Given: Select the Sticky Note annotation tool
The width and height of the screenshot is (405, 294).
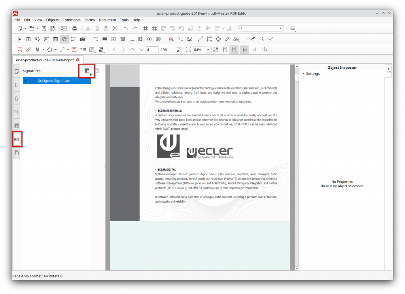Looking at the screenshot, I should click(19, 49).
